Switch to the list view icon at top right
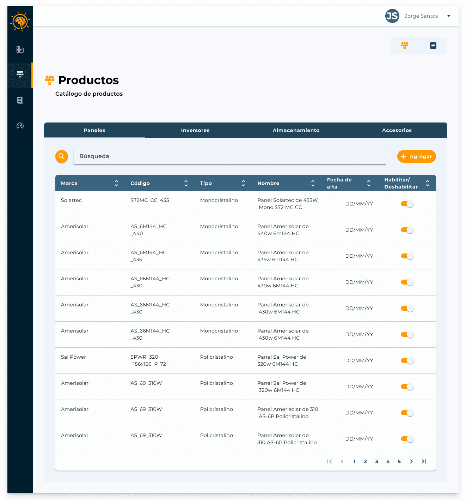This screenshot has height=502, width=466. point(433,46)
